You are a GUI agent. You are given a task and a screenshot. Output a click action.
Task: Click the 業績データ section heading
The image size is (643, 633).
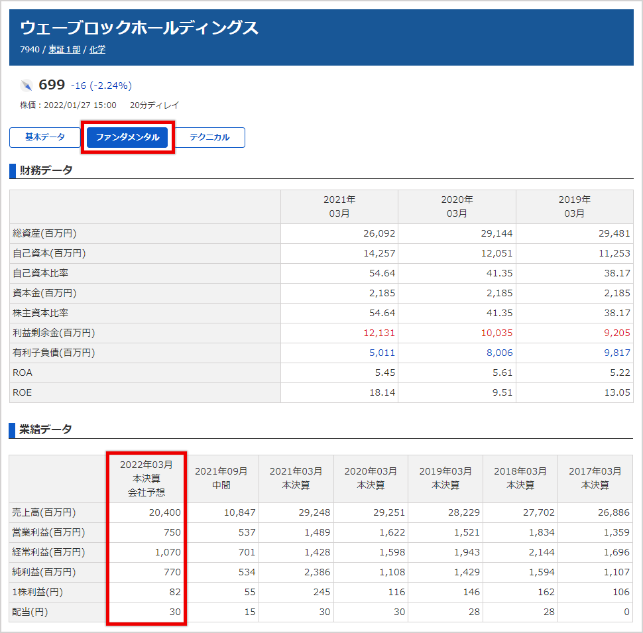pyautogui.click(x=46, y=430)
